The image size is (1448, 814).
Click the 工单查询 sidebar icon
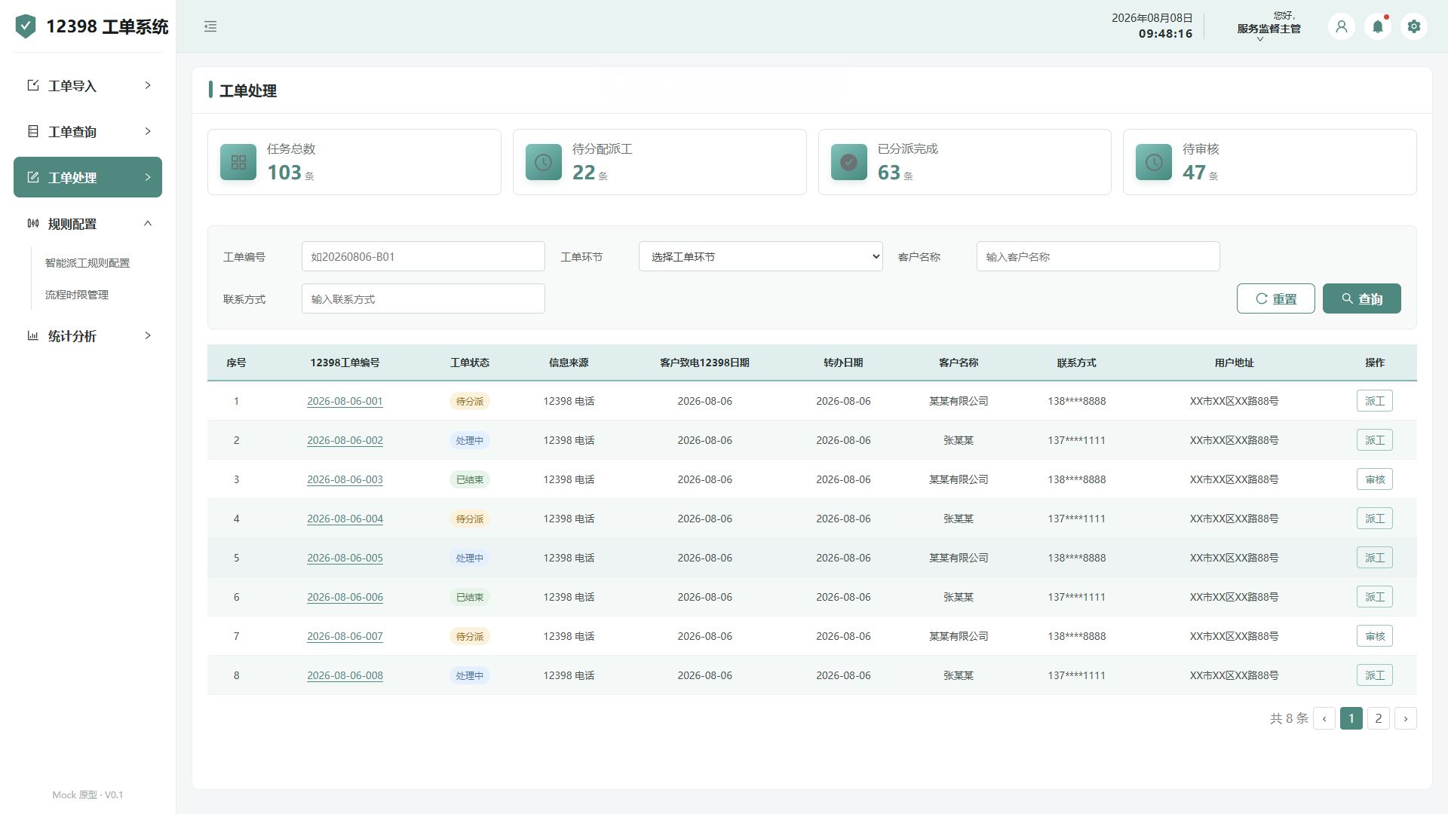33,131
